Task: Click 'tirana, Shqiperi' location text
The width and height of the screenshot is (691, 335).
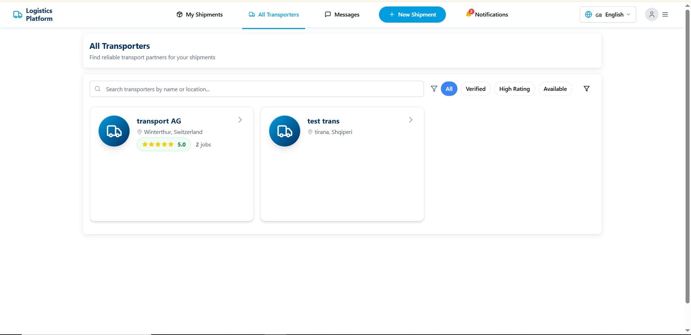Action: pos(333,132)
